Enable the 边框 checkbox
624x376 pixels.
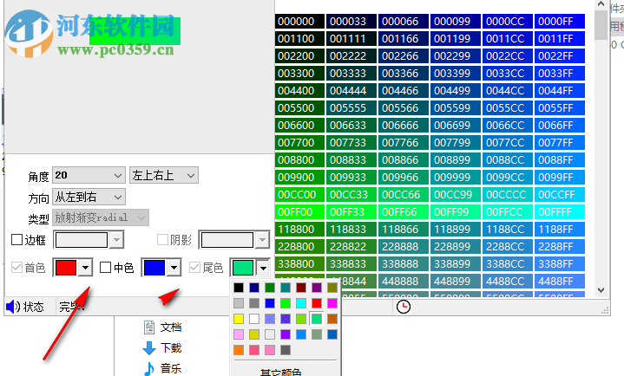coord(16,240)
